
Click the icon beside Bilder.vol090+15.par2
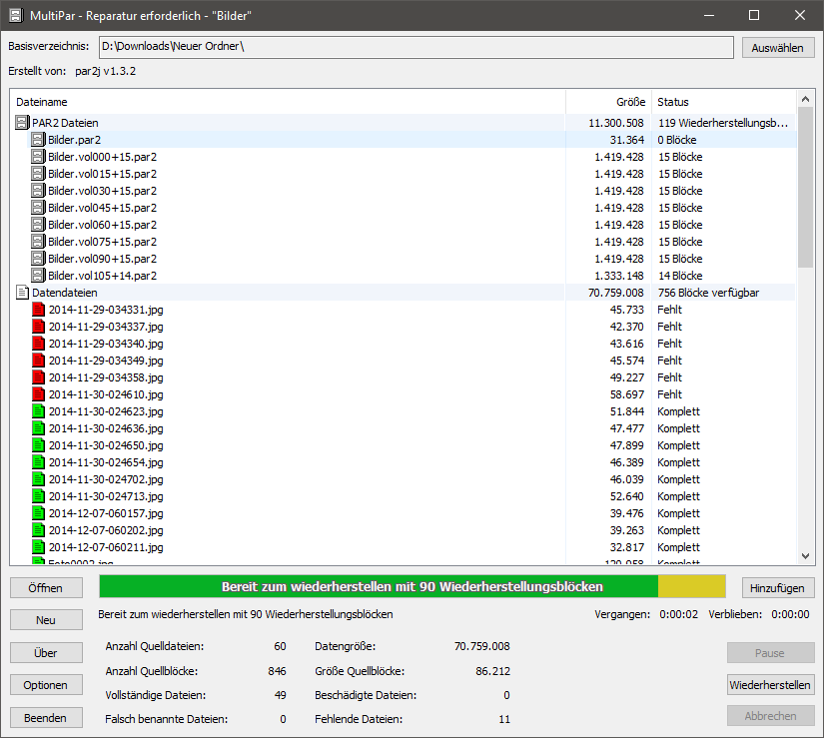(x=38, y=259)
